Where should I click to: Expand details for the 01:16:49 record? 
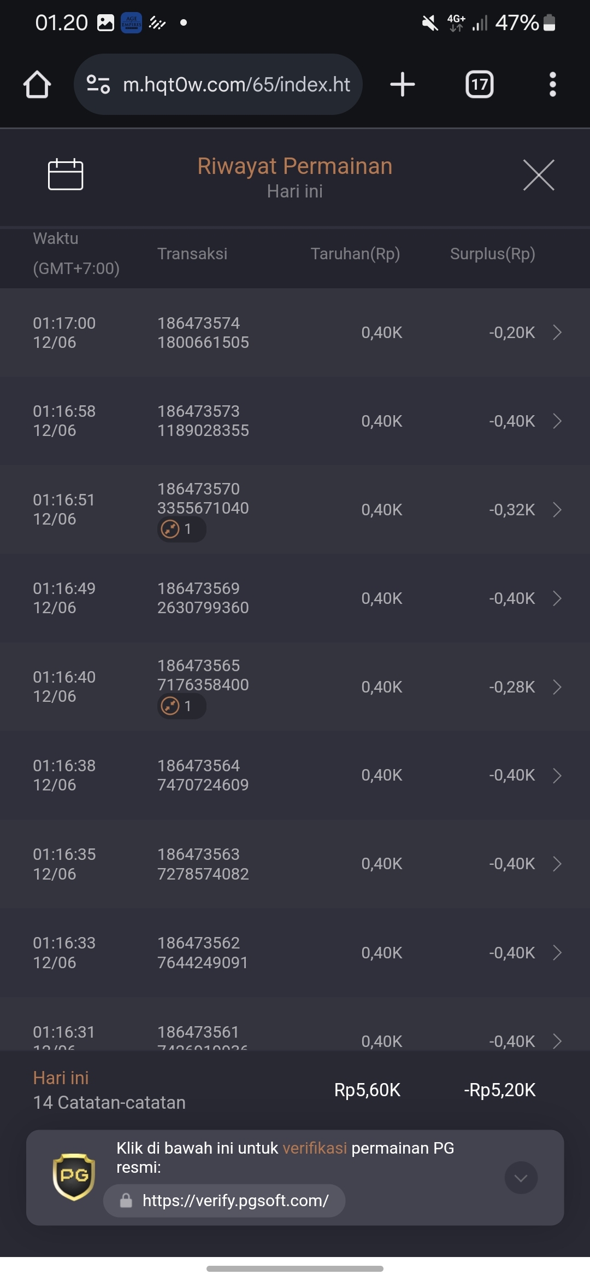pos(557,598)
